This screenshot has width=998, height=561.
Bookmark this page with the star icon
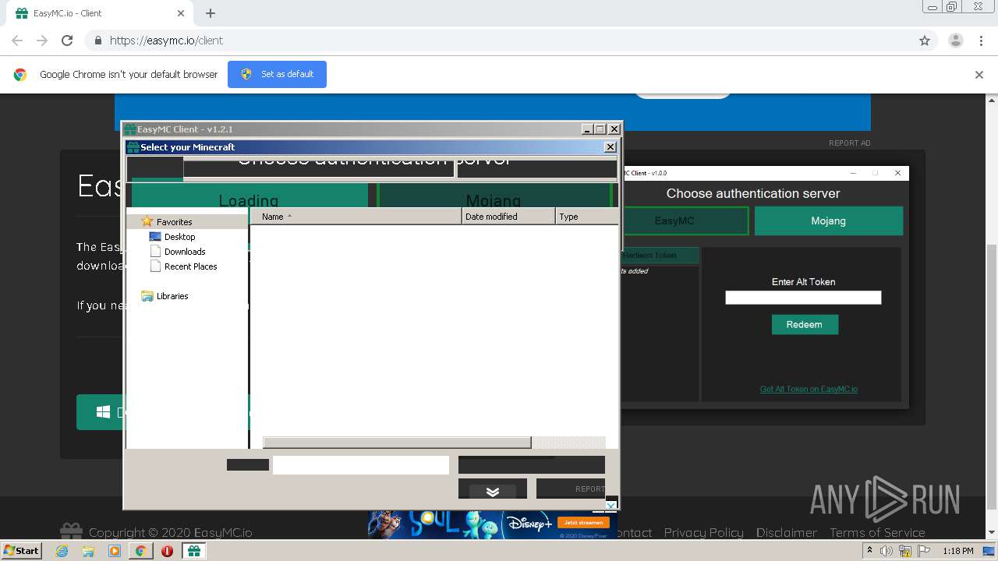(925, 41)
